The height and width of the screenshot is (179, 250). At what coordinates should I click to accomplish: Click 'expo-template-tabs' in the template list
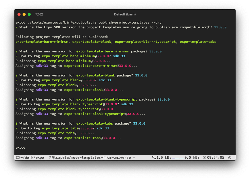(198, 42)
